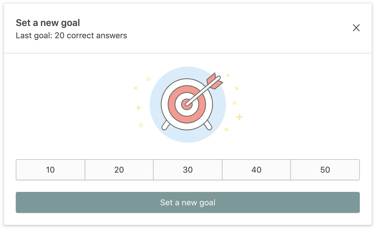Viewport: 375px width, 229px height.
Task: Click the Last goal: 20 correct answers text
Action: (x=71, y=35)
